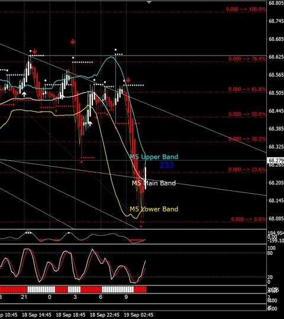Click the '19 Sep 02:45' time label
Viewport: 284px width, 319px height.
(x=138, y=315)
